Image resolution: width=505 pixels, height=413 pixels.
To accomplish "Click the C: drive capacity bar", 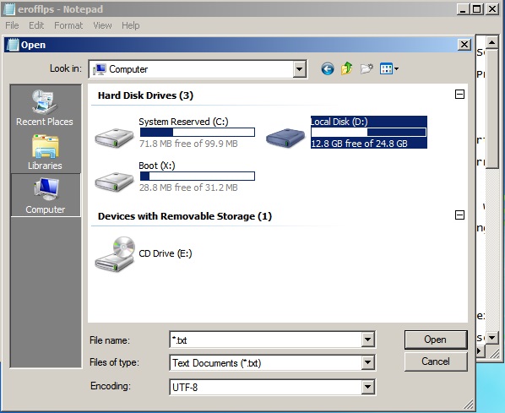I will [198, 132].
